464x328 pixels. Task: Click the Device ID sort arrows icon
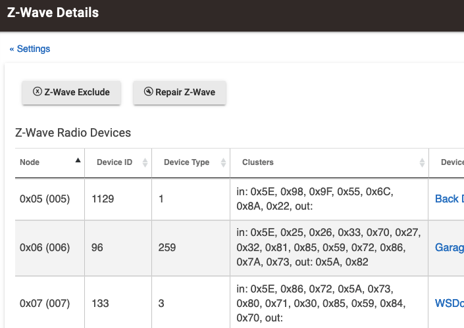click(x=145, y=162)
